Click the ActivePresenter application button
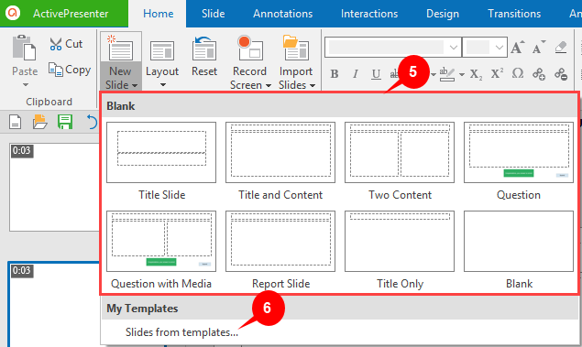The width and height of the screenshot is (582, 347). pos(64,14)
